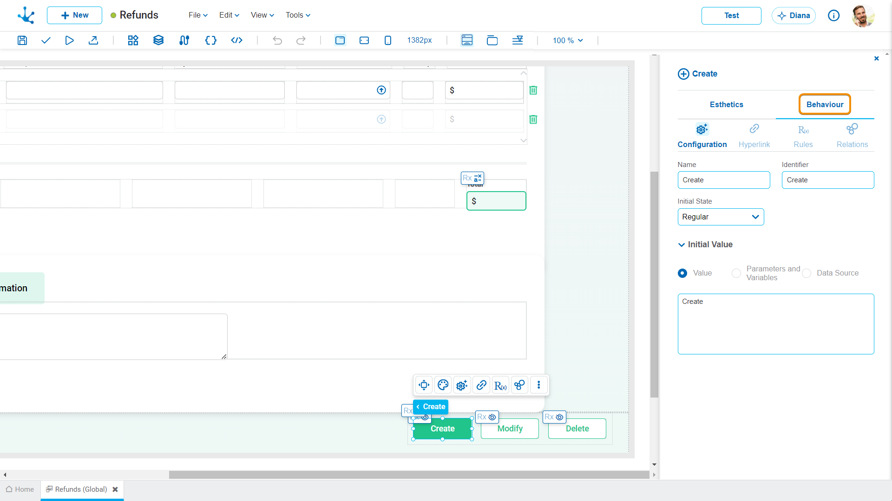The height and width of the screenshot is (501, 892).
Task: Select the Value radio button
Action: click(682, 273)
